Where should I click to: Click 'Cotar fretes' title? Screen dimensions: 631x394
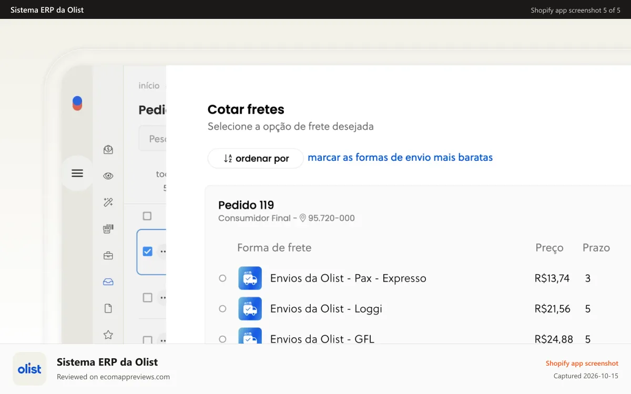coord(246,109)
